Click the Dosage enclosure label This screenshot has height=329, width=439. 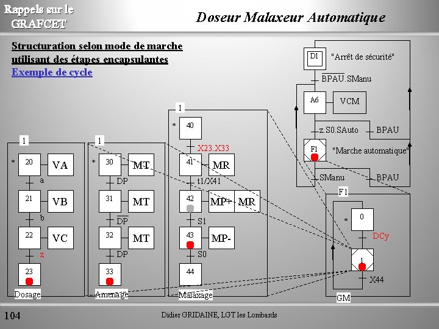(x=27, y=294)
